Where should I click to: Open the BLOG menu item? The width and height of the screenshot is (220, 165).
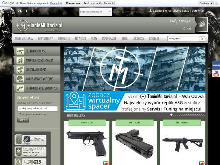(124, 38)
